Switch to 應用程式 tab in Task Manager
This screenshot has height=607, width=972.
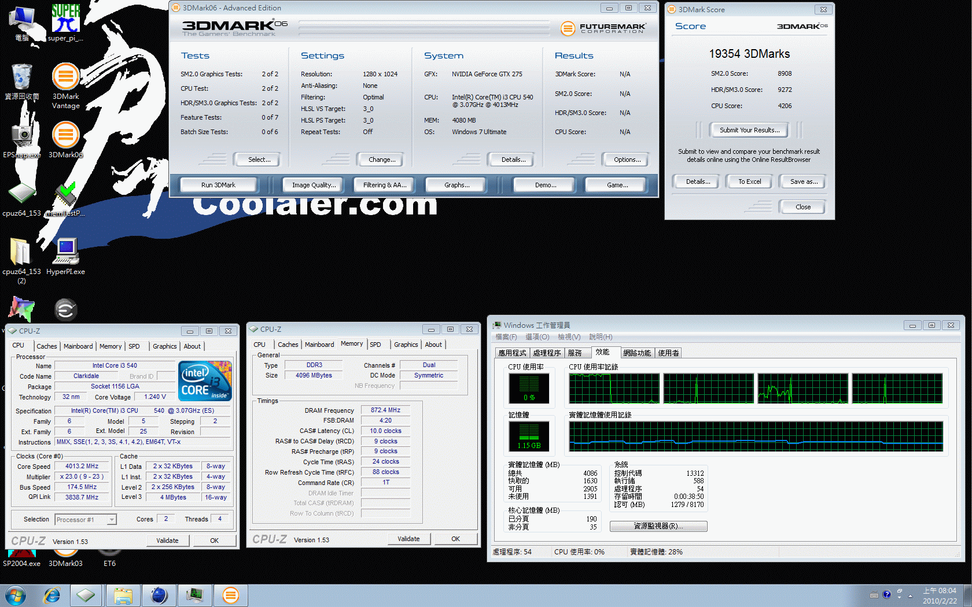coord(512,353)
